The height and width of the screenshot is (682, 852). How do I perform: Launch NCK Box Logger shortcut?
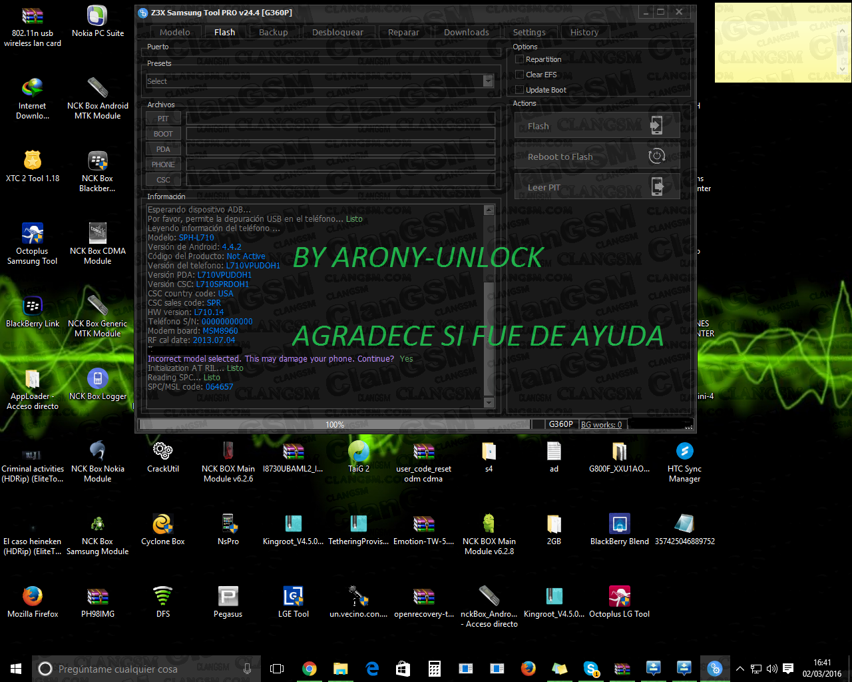98,384
